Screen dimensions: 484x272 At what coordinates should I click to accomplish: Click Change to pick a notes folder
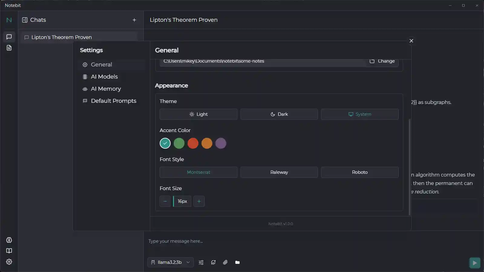pos(383,61)
